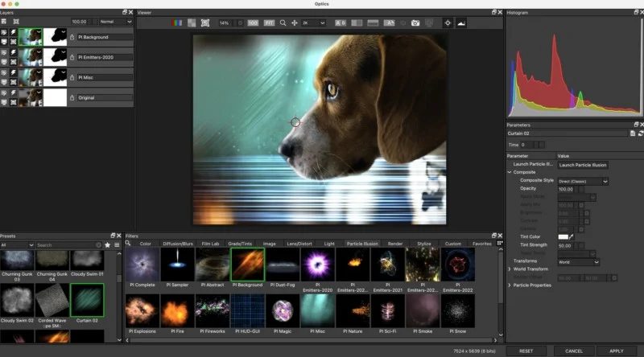Click the RGB channels icon

[x=178, y=23]
